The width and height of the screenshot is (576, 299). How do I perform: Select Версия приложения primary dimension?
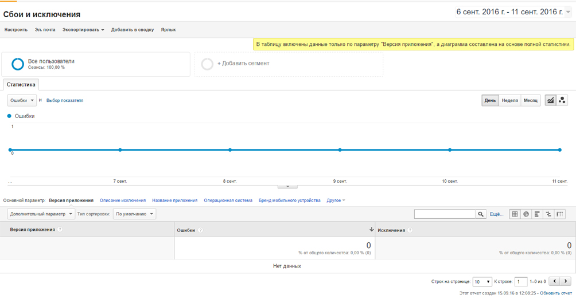tap(71, 200)
